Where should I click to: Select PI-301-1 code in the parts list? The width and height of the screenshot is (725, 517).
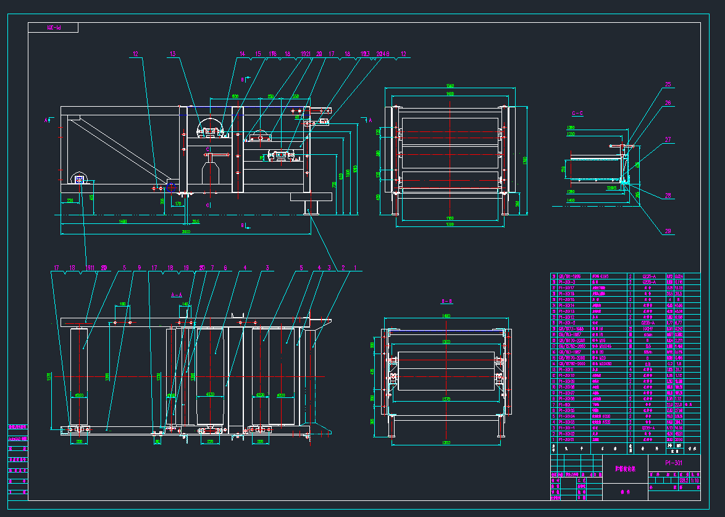[x=566, y=428]
